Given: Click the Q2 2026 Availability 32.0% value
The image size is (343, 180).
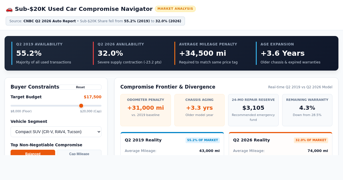Looking at the screenshot, I should pos(110,53).
